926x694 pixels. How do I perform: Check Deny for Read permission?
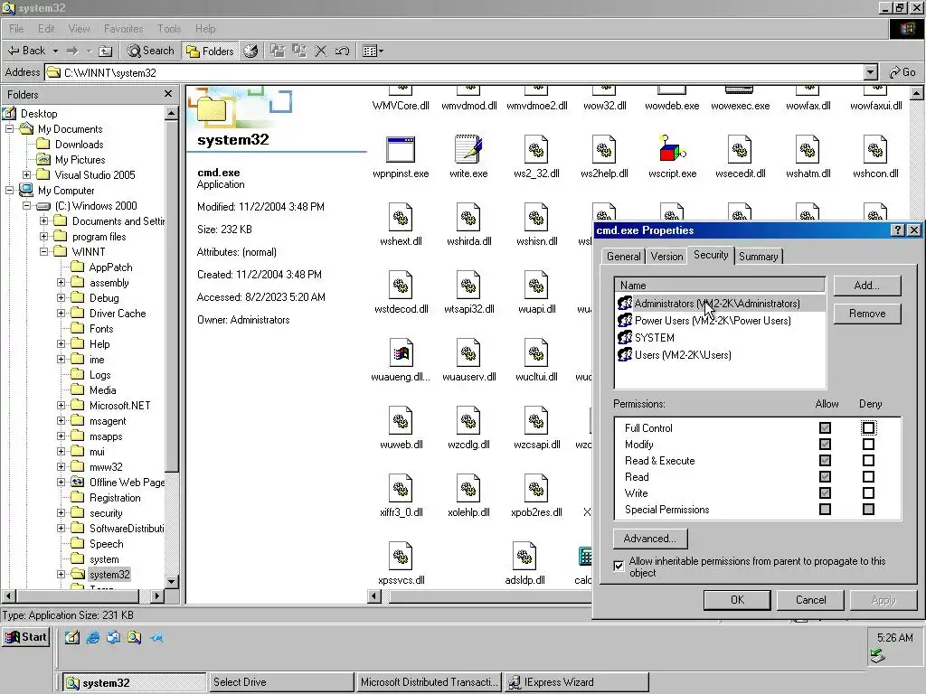[x=868, y=476]
